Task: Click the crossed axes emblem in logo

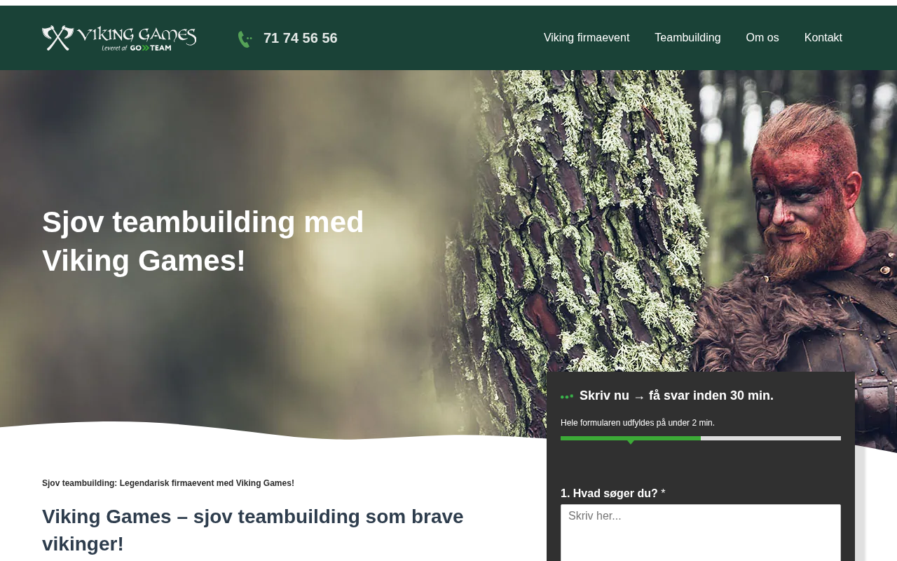Action: click(x=57, y=38)
